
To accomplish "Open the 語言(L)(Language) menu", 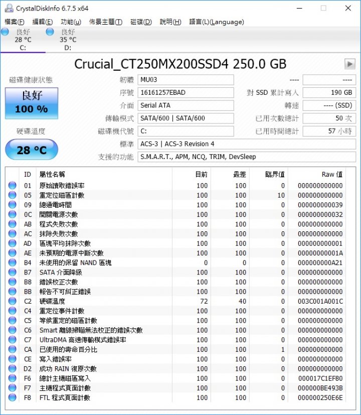I will [x=217, y=22].
